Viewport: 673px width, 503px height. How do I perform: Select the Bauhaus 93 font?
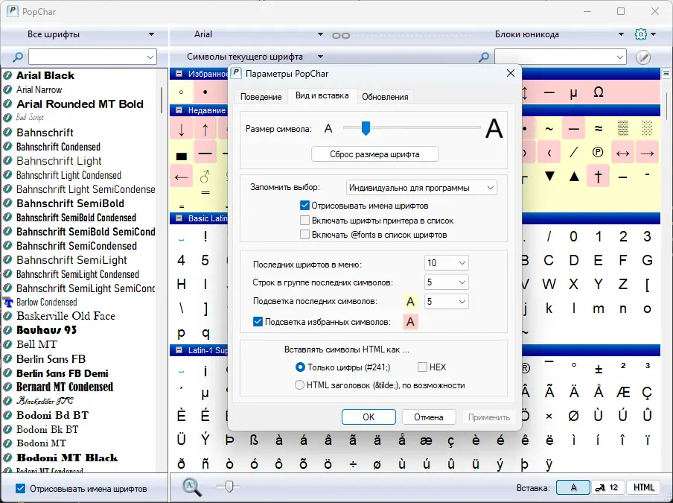click(x=46, y=330)
